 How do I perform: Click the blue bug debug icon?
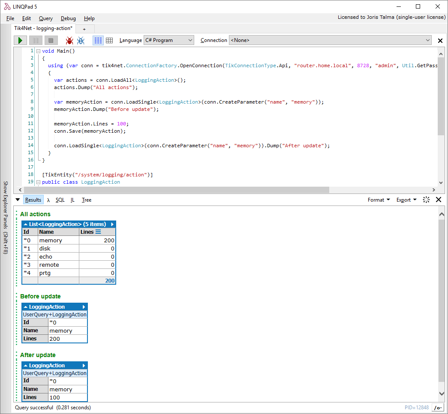(x=81, y=40)
